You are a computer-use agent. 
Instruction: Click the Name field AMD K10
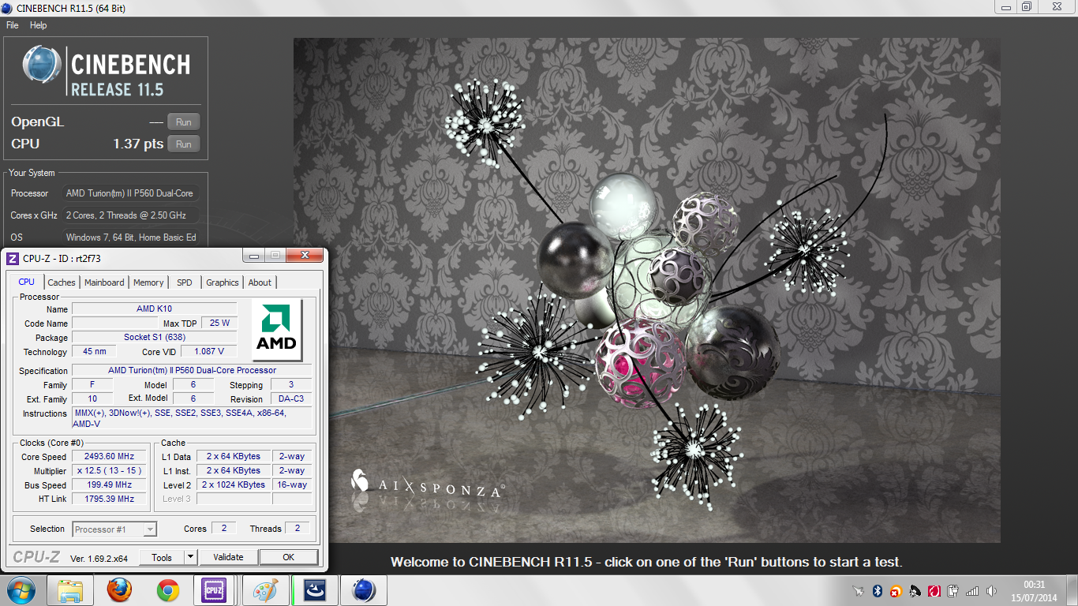pos(155,309)
